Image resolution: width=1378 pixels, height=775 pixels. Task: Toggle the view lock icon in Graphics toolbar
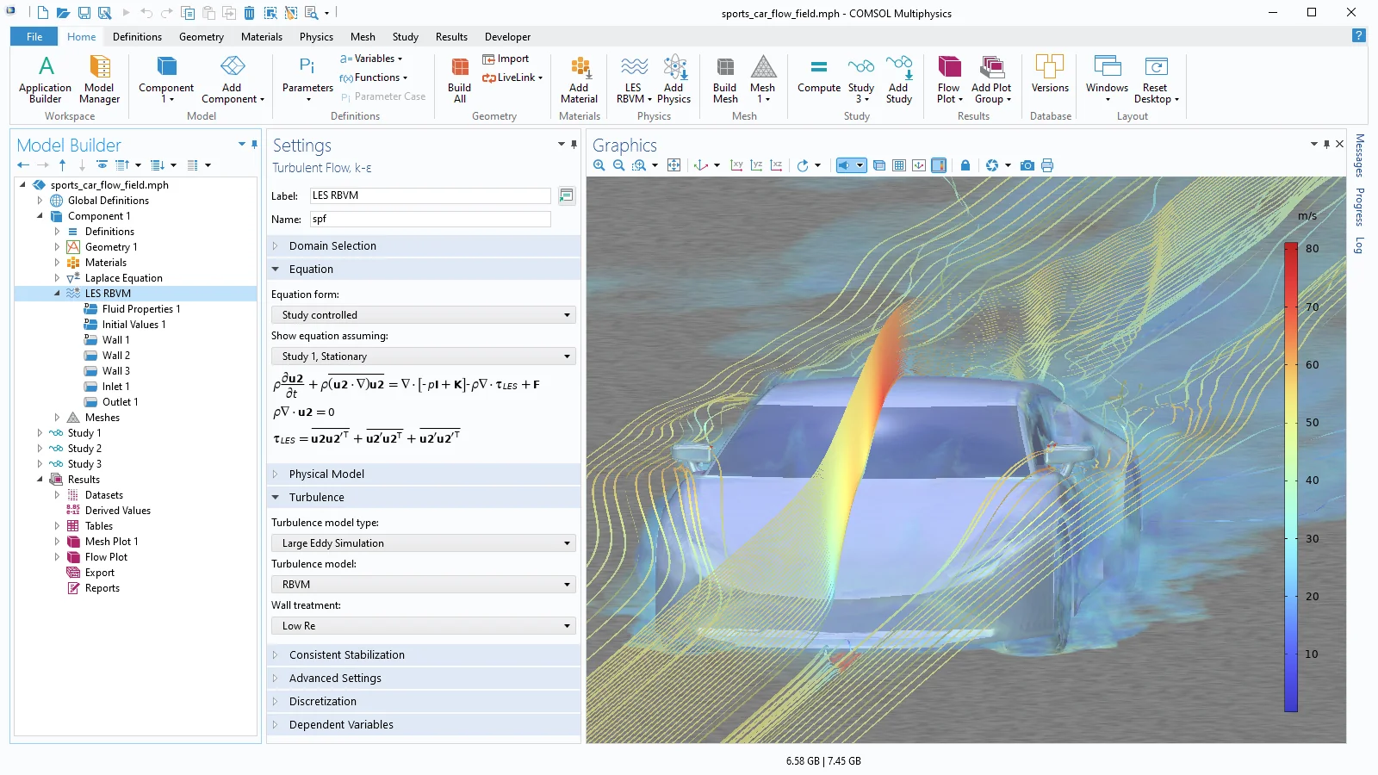click(x=965, y=165)
